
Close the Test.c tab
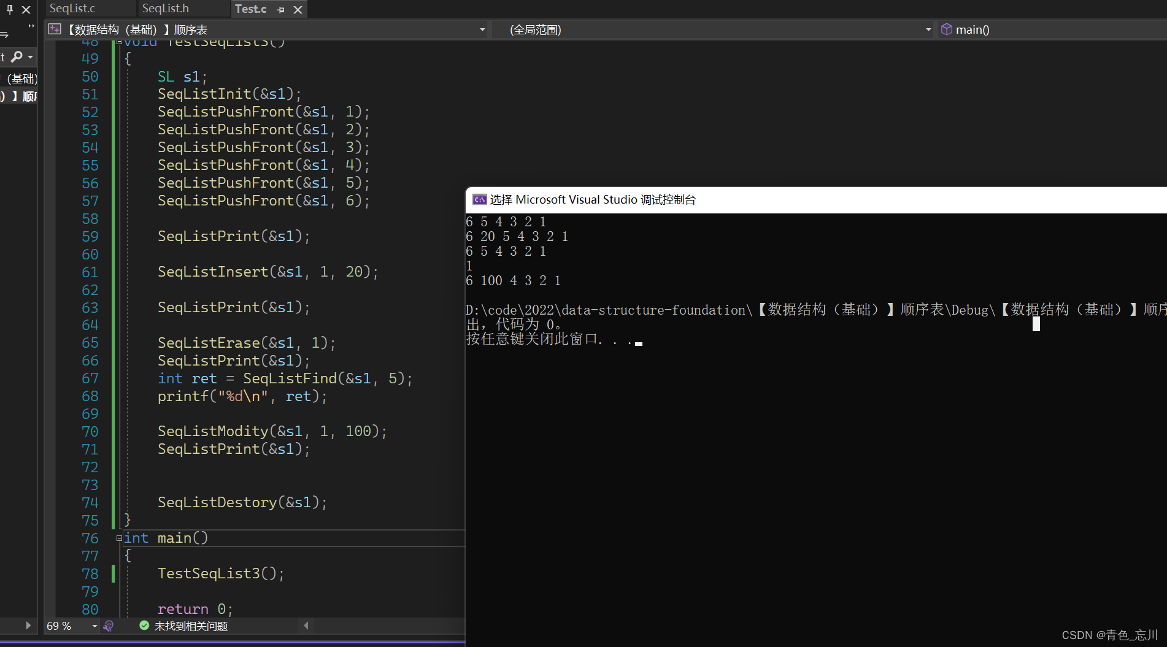click(298, 9)
